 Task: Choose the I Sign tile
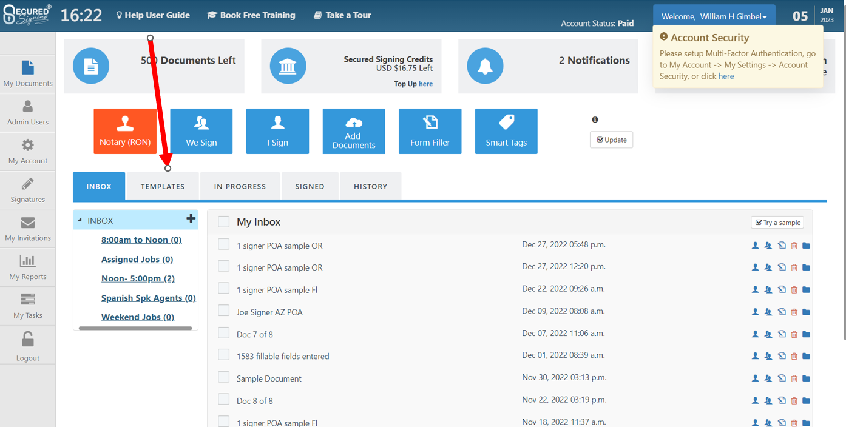[x=278, y=131]
